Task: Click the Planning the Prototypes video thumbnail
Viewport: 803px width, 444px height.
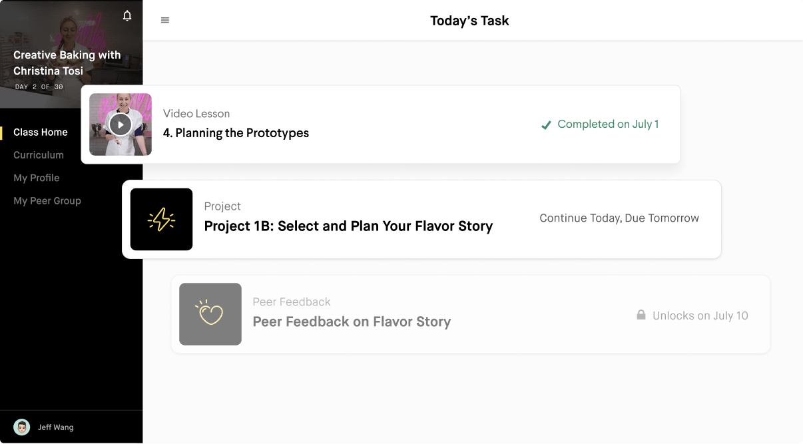Action: tap(121, 124)
